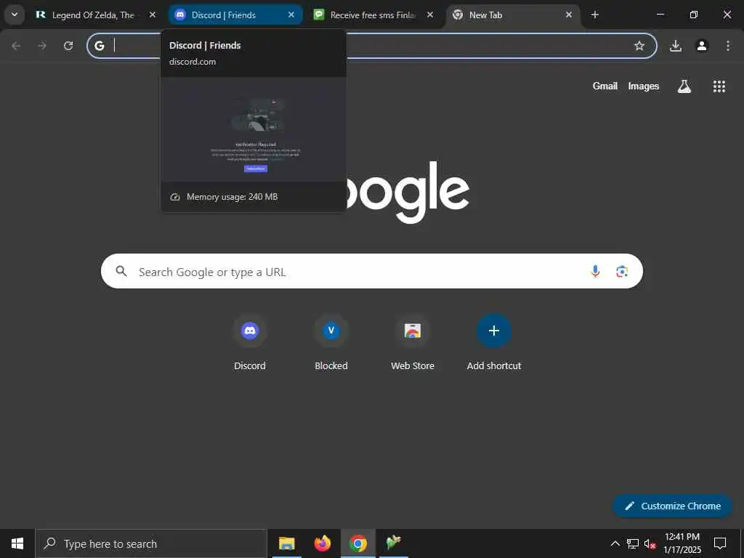Click the Chrome address bar field
The width and height of the screenshot is (744, 558).
coord(372,46)
